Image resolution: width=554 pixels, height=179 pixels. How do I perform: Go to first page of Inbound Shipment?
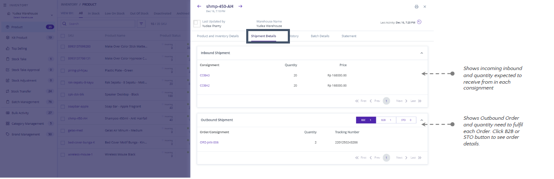click(361, 101)
